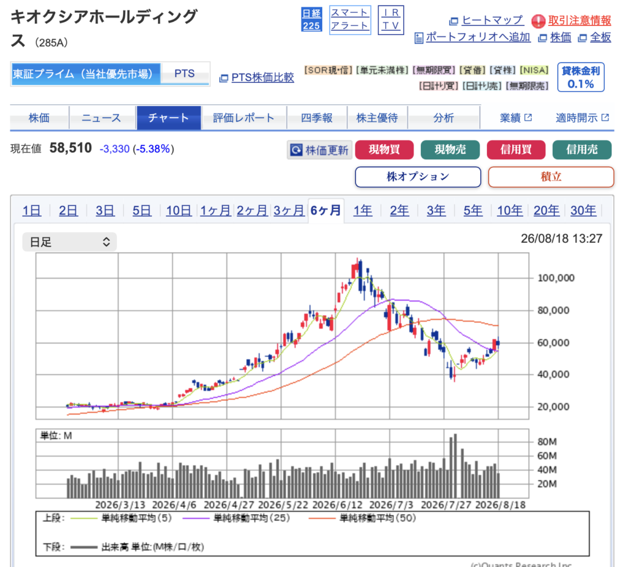Switch to the PTS market toggle
This screenshot has height=567, width=620.
click(x=185, y=73)
